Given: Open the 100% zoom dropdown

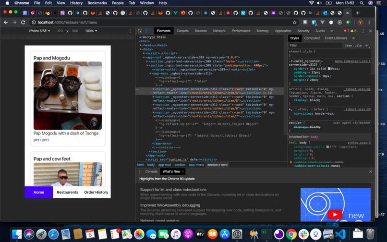Looking at the screenshot, I should 91,31.
